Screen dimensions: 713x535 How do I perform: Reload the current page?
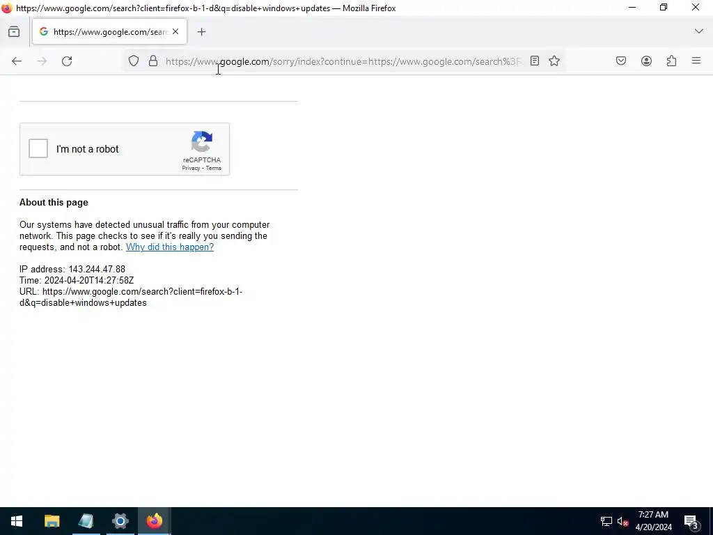pos(67,61)
